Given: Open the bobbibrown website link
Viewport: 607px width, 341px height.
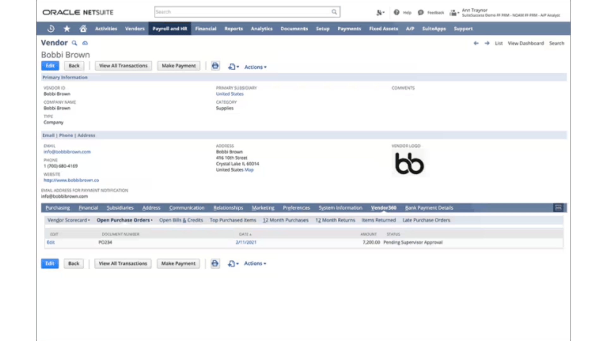Looking at the screenshot, I should click(x=71, y=180).
